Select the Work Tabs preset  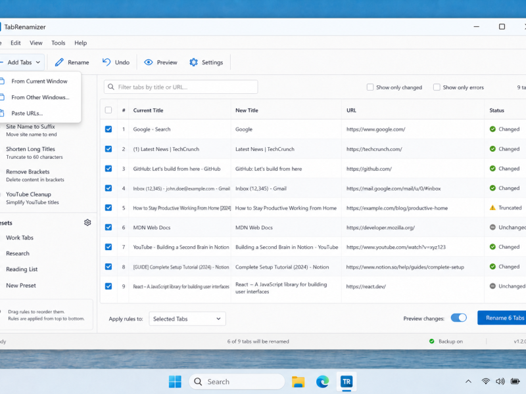click(20, 238)
